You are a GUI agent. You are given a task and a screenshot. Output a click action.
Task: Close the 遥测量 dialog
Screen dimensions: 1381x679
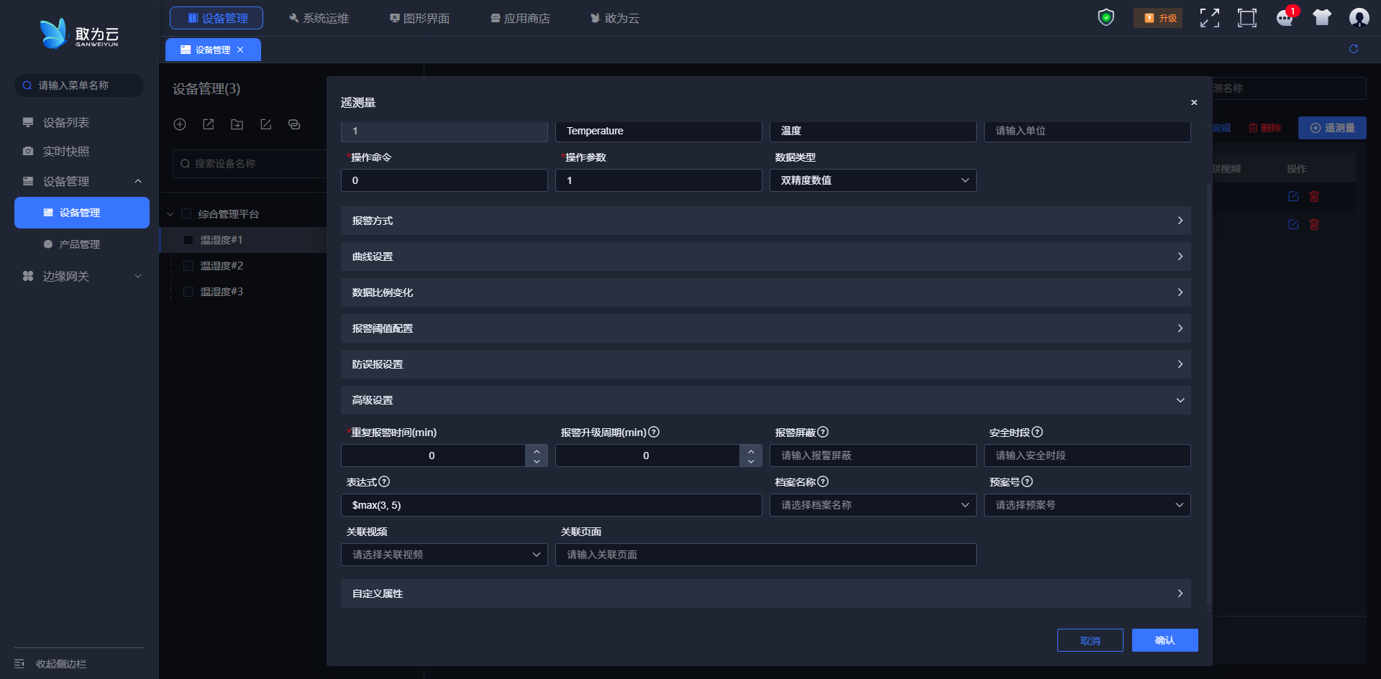click(1194, 103)
